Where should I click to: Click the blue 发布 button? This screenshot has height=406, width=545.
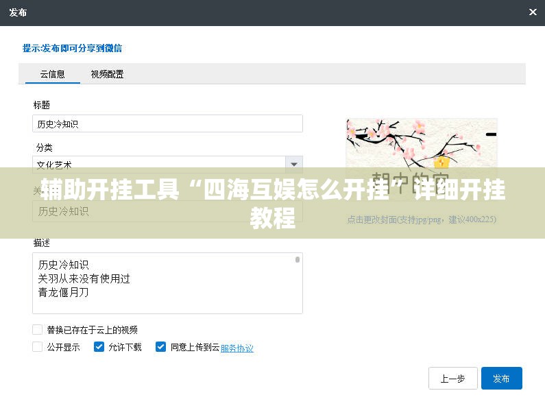click(x=502, y=378)
